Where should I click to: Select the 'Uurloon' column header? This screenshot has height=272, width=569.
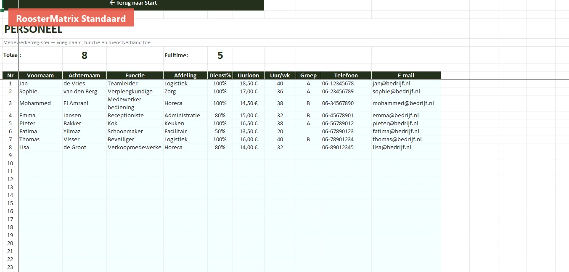click(249, 76)
